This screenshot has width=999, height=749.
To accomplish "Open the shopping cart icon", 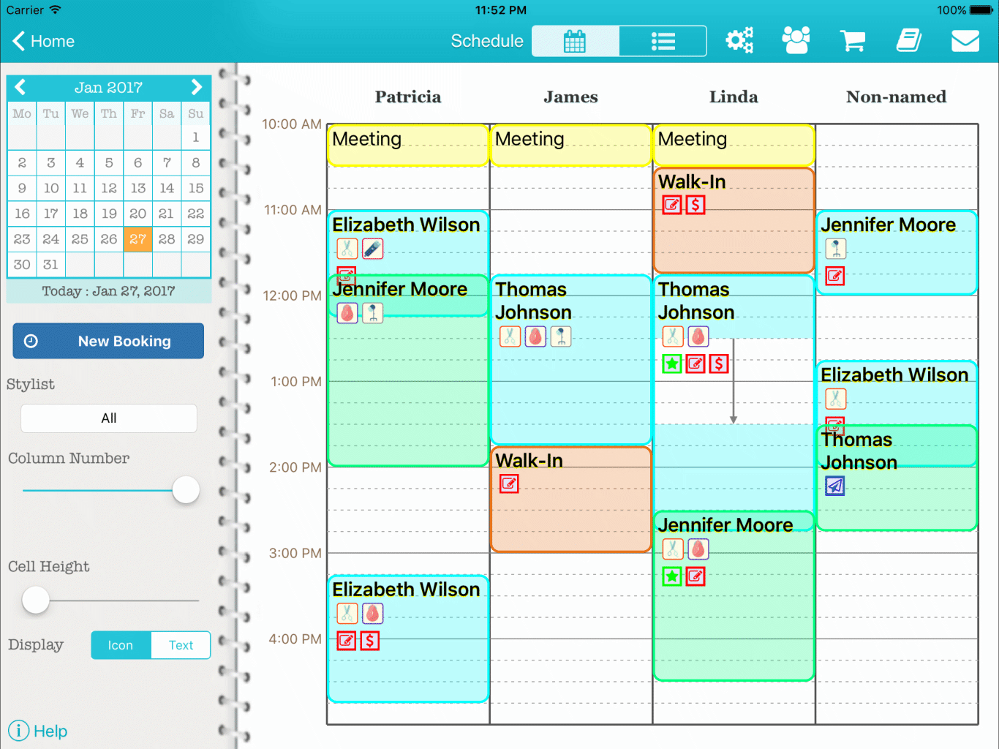I will (852, 41).
